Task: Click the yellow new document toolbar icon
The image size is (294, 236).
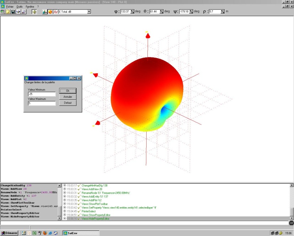Action: [x=8, y=12]
